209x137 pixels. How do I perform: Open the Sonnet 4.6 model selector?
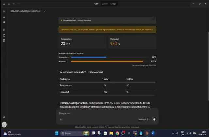(x=144, y=119)
